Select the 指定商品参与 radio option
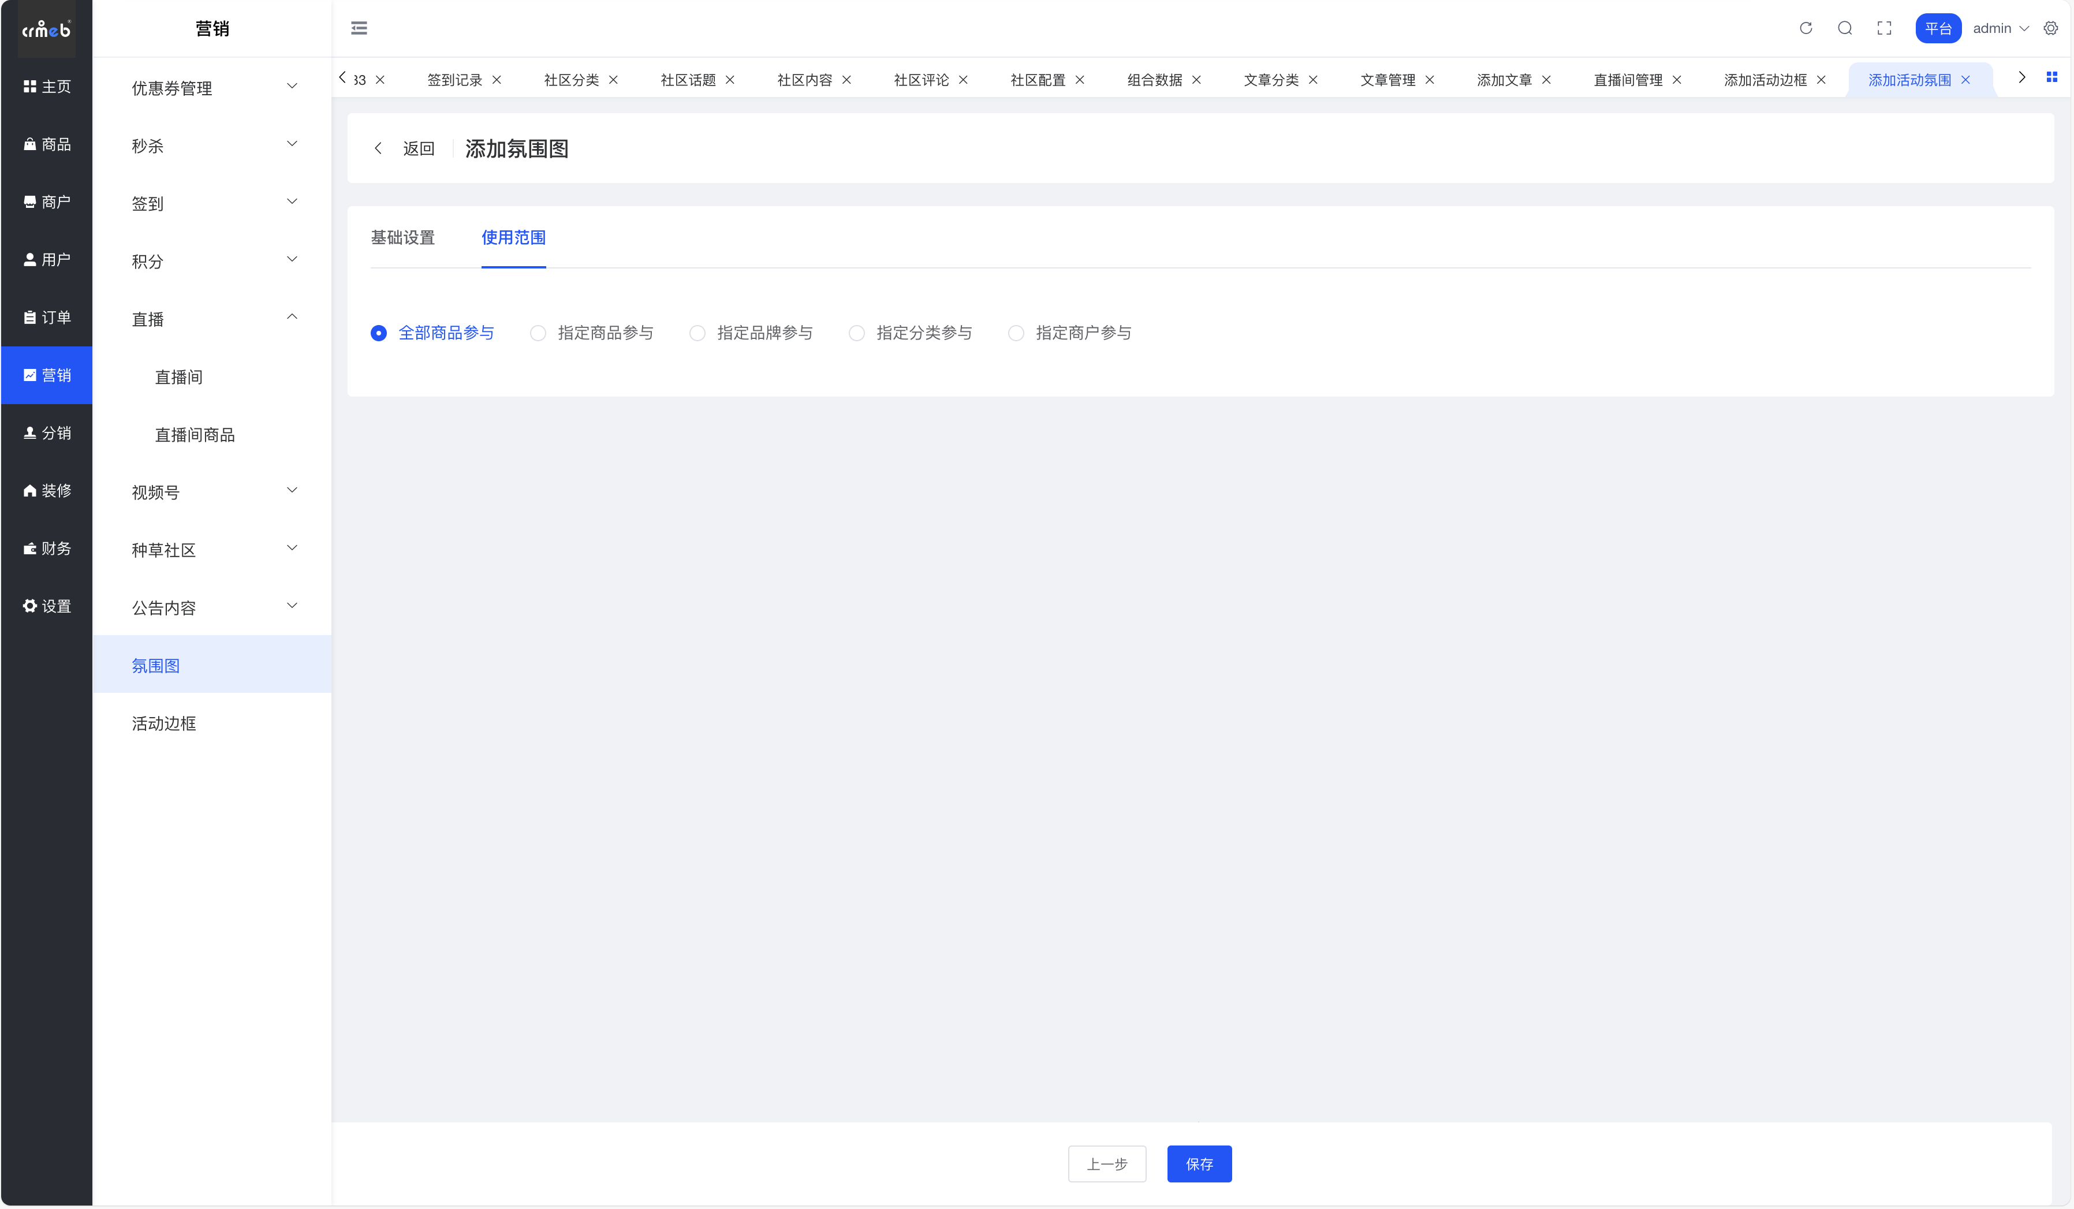Image resolution: width=2074 pixels, height=1209 pixels. (x=538, y=333)
